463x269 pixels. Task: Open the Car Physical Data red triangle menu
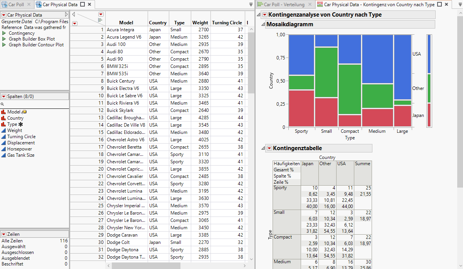click(x=4, y=14)
